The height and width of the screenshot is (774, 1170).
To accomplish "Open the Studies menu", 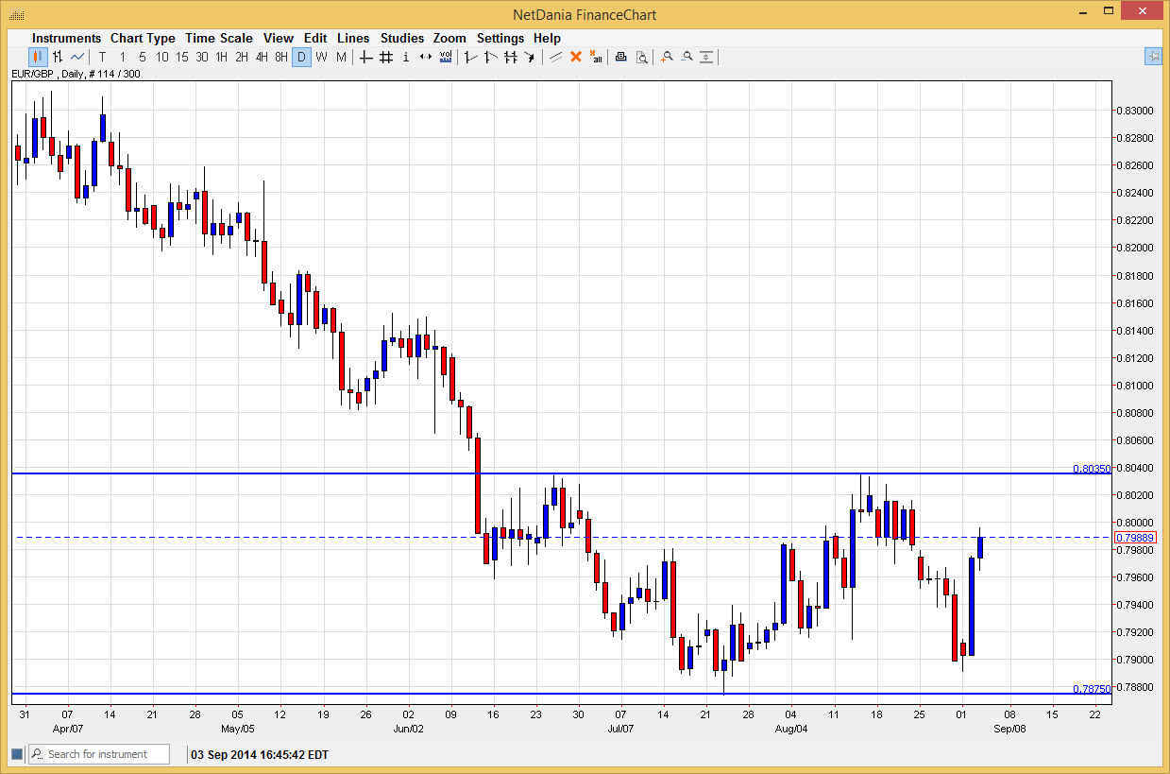I will (402, 38).
